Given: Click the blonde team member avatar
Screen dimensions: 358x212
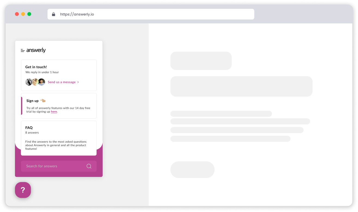Looking at the screenshot, I should [x=35, y=82].
